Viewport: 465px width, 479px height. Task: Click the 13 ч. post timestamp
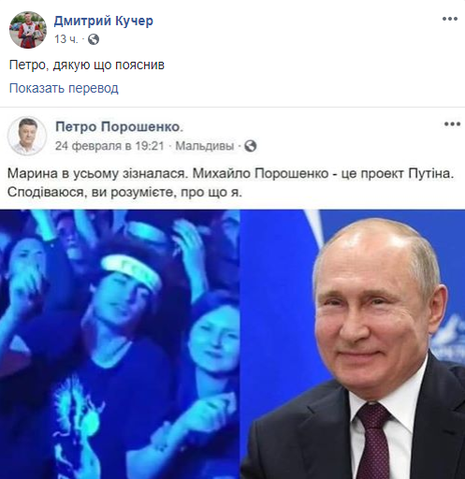click(66, 39)
